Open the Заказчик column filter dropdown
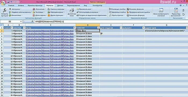Screen dimensions: 188x97 tap(24, 28)
